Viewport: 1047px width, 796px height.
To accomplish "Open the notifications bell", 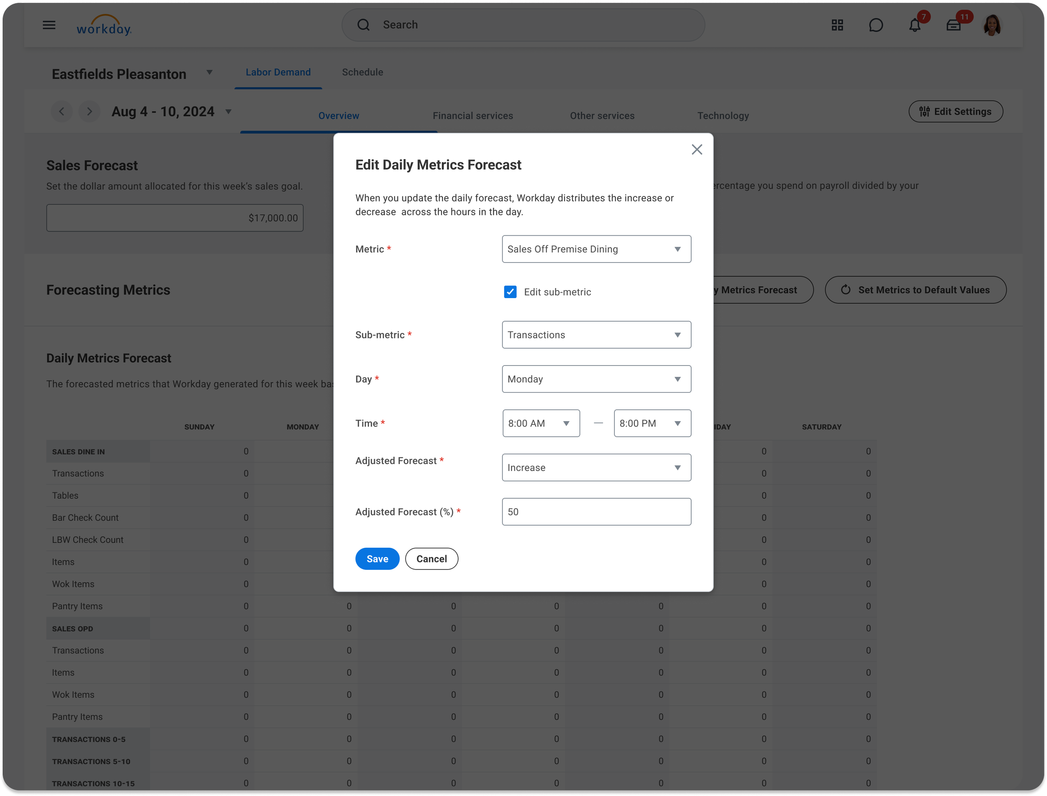I will [914, 26].
